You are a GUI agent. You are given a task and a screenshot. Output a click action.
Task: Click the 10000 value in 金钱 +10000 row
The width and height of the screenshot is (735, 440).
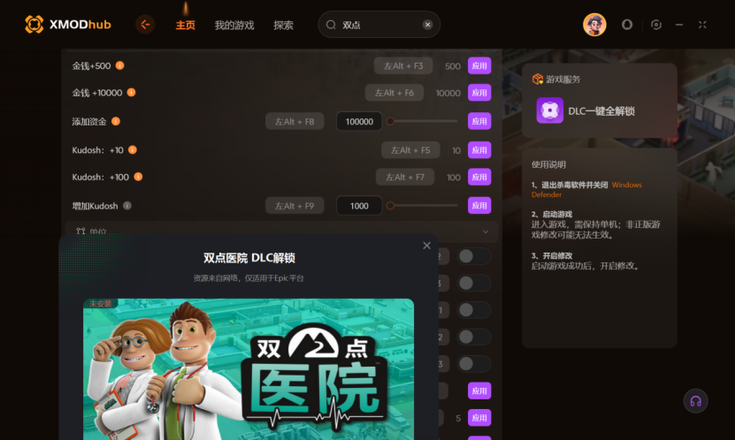pos(448,93)
